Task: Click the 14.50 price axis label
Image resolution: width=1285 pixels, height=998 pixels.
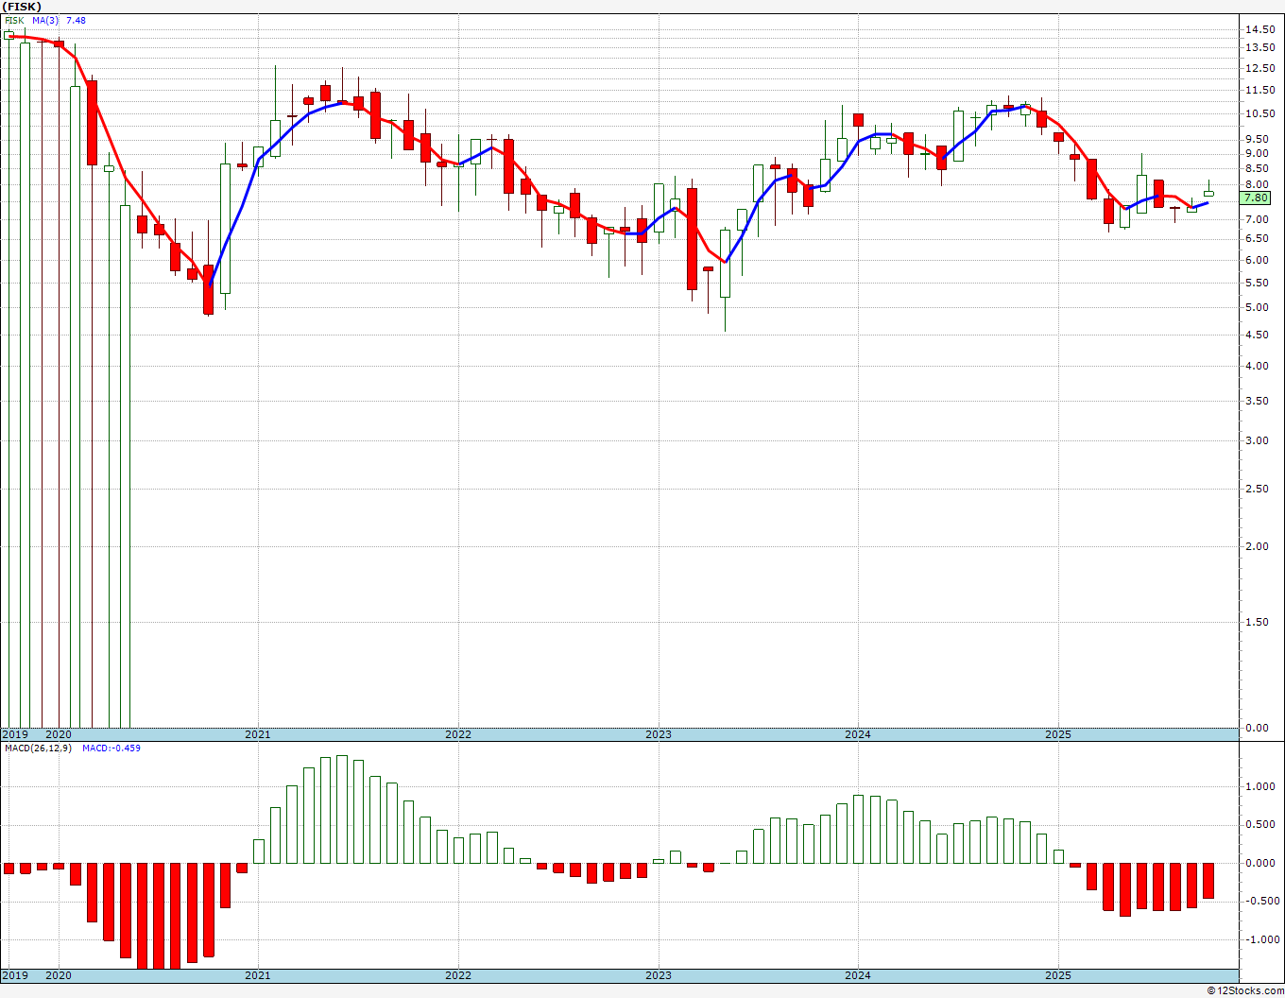Action: 1259,30
